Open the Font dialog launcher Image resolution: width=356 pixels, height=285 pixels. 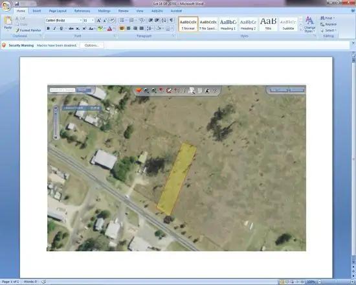coord(115,36)
